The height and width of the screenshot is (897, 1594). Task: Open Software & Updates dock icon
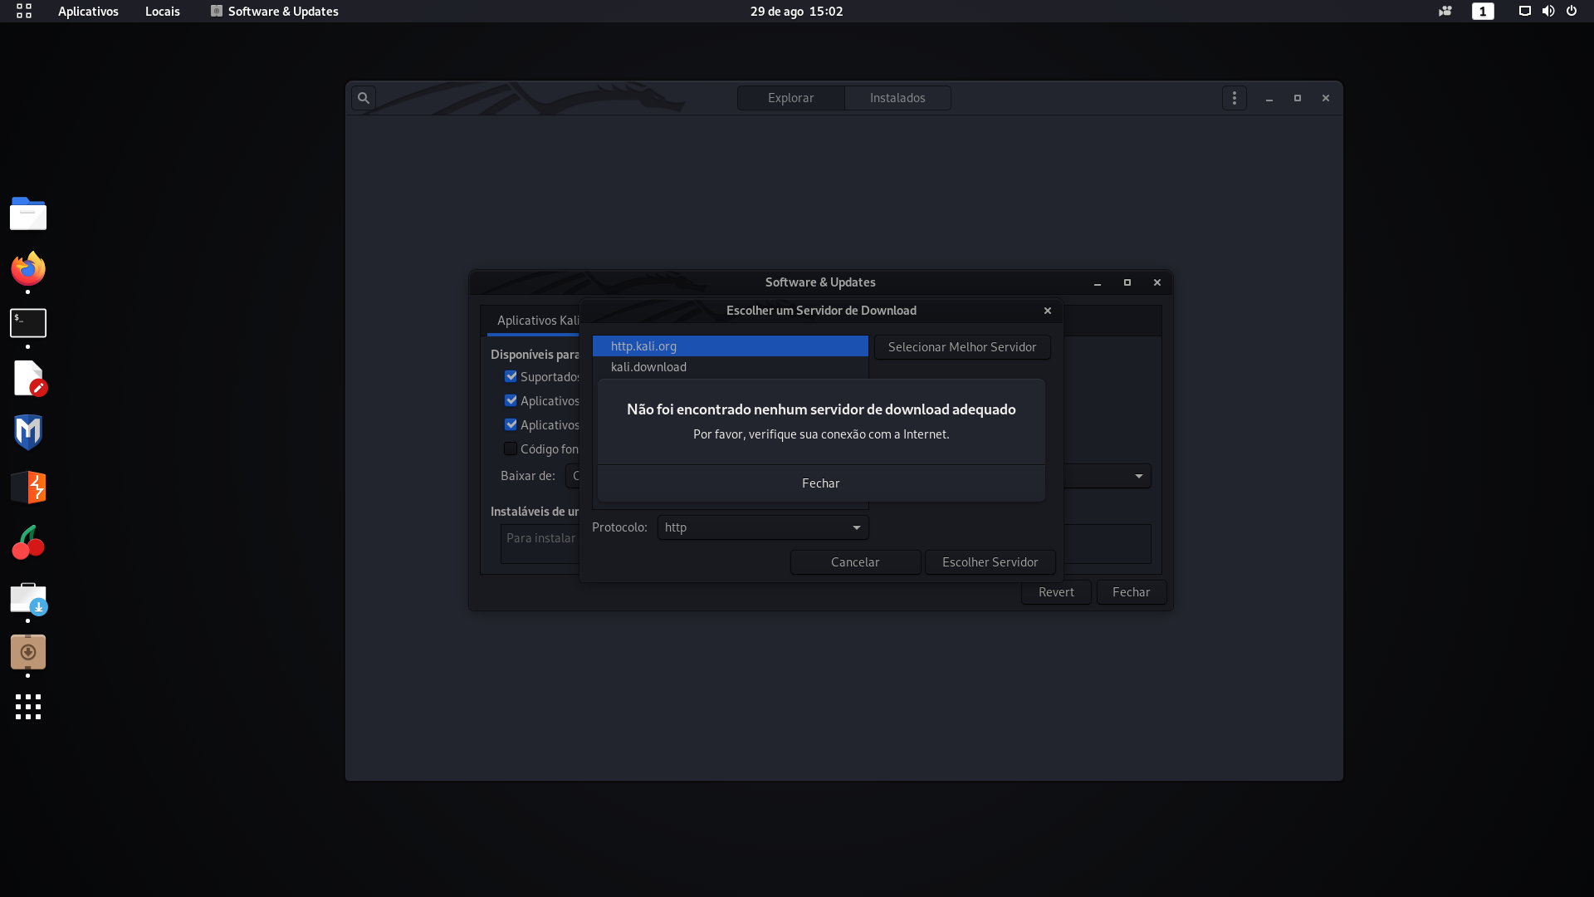pyautogui.click(x=28, y=653)
